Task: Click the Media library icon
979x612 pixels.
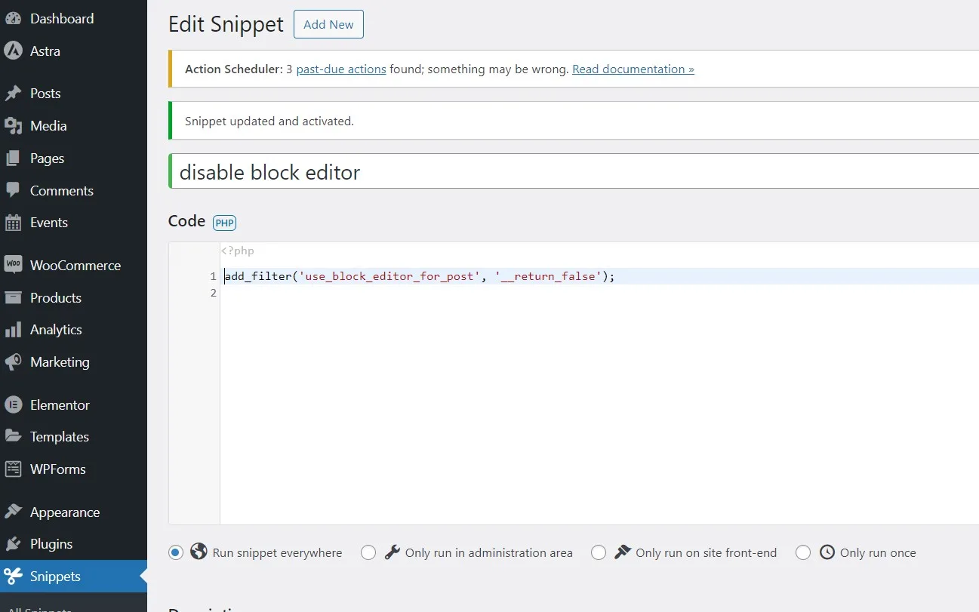Action: coord(13,126)
